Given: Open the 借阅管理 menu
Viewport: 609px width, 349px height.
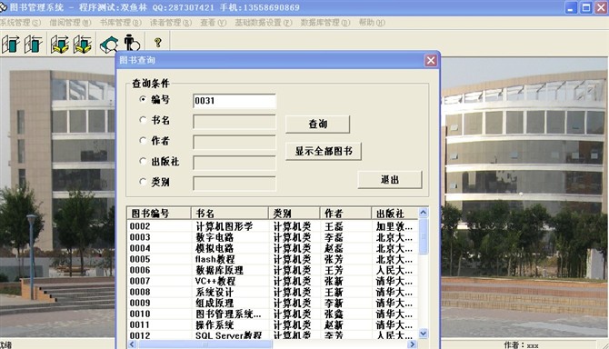Looking at the screenshot, I should coord(70,23).
